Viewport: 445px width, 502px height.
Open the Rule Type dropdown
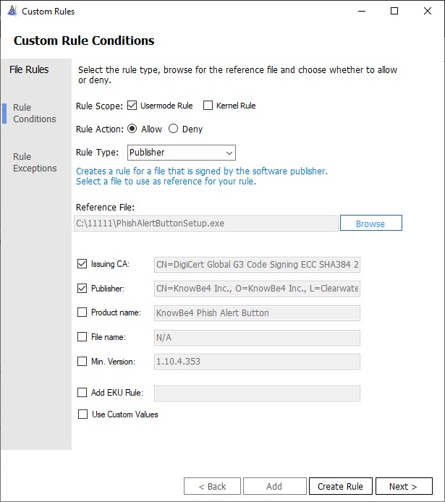[182, 153]
